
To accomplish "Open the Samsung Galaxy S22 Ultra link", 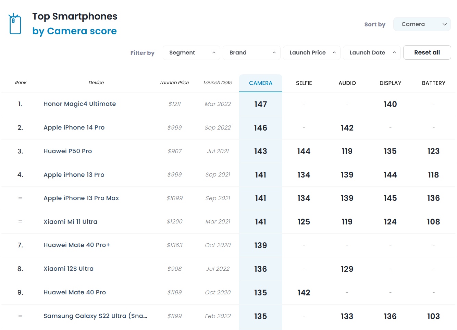I will click(x=95, y=316).
